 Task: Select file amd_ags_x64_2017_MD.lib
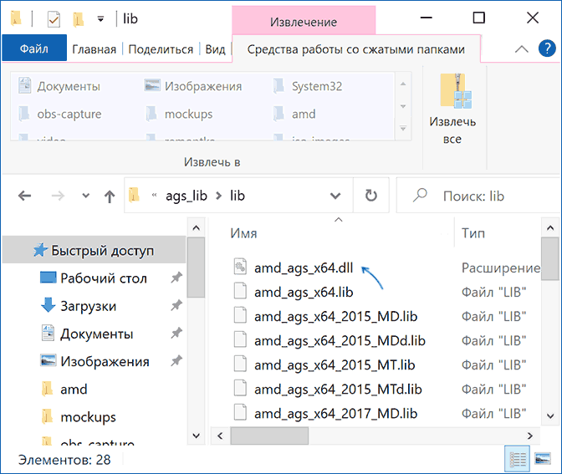click(x=336, y=414)
